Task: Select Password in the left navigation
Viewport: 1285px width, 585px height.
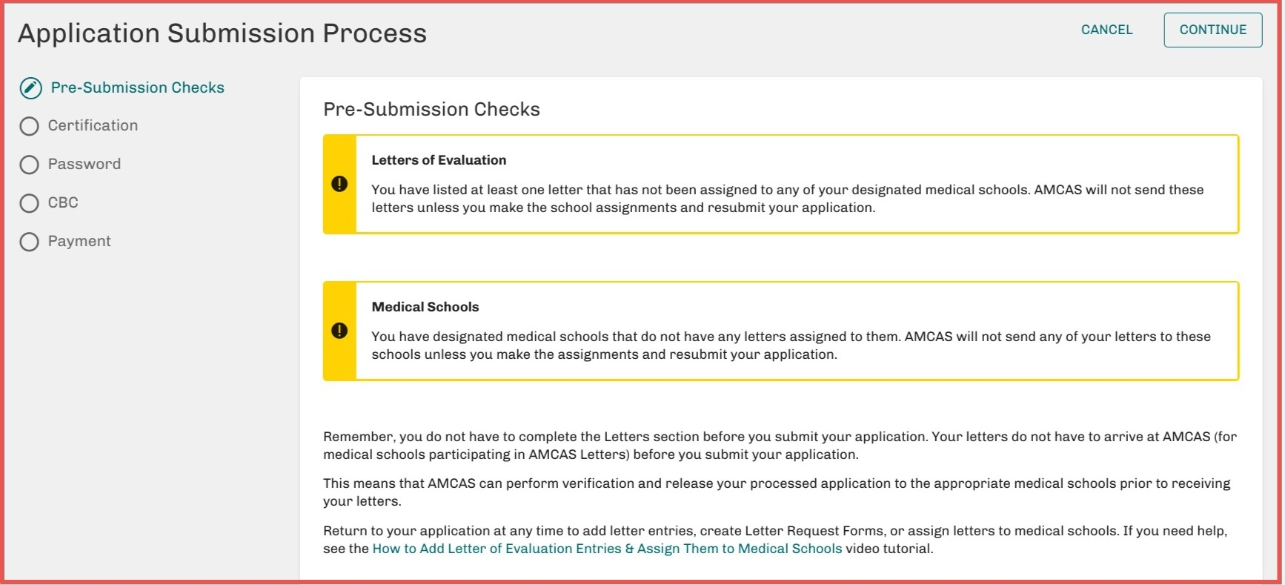Action: (84, 165)
